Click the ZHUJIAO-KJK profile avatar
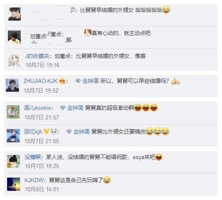 [12, 85]
